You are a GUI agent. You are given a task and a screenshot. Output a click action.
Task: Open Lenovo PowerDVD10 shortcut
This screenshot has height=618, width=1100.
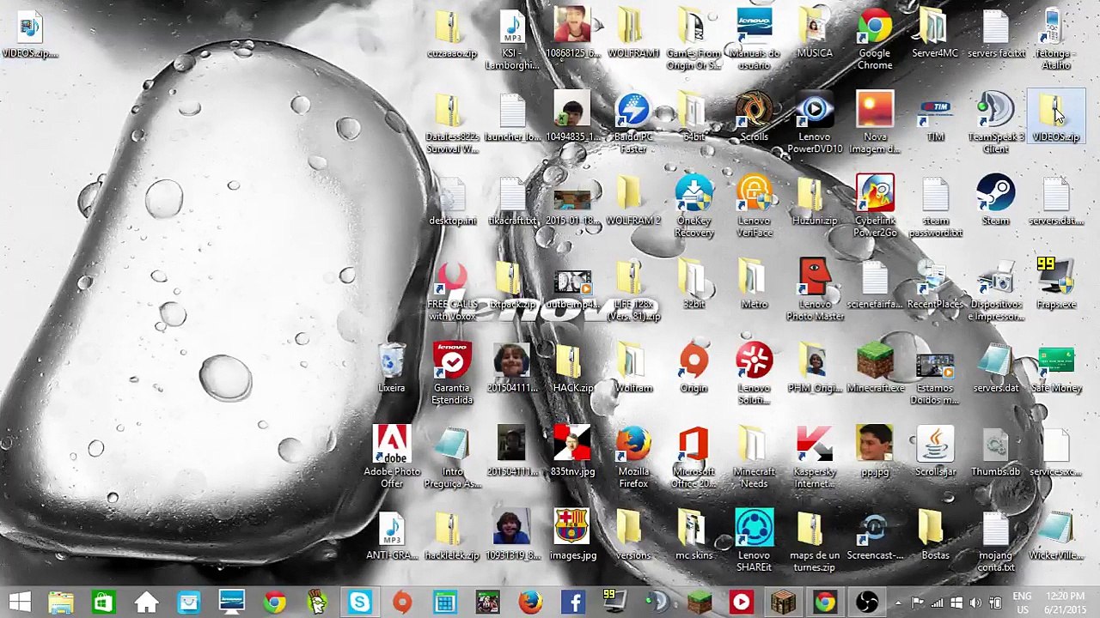coord(814,124)
